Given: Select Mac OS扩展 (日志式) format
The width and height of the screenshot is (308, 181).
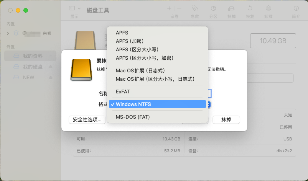Looking at the screenshot, I should click(x=157, y=70).
